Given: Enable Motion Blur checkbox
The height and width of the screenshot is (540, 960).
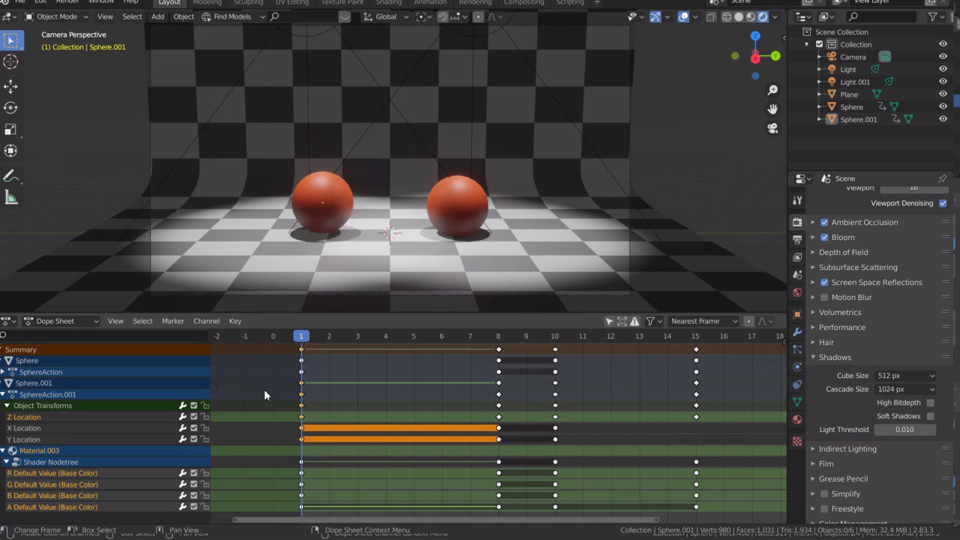Looking at the screenshot, I should (x=824, y=297).
